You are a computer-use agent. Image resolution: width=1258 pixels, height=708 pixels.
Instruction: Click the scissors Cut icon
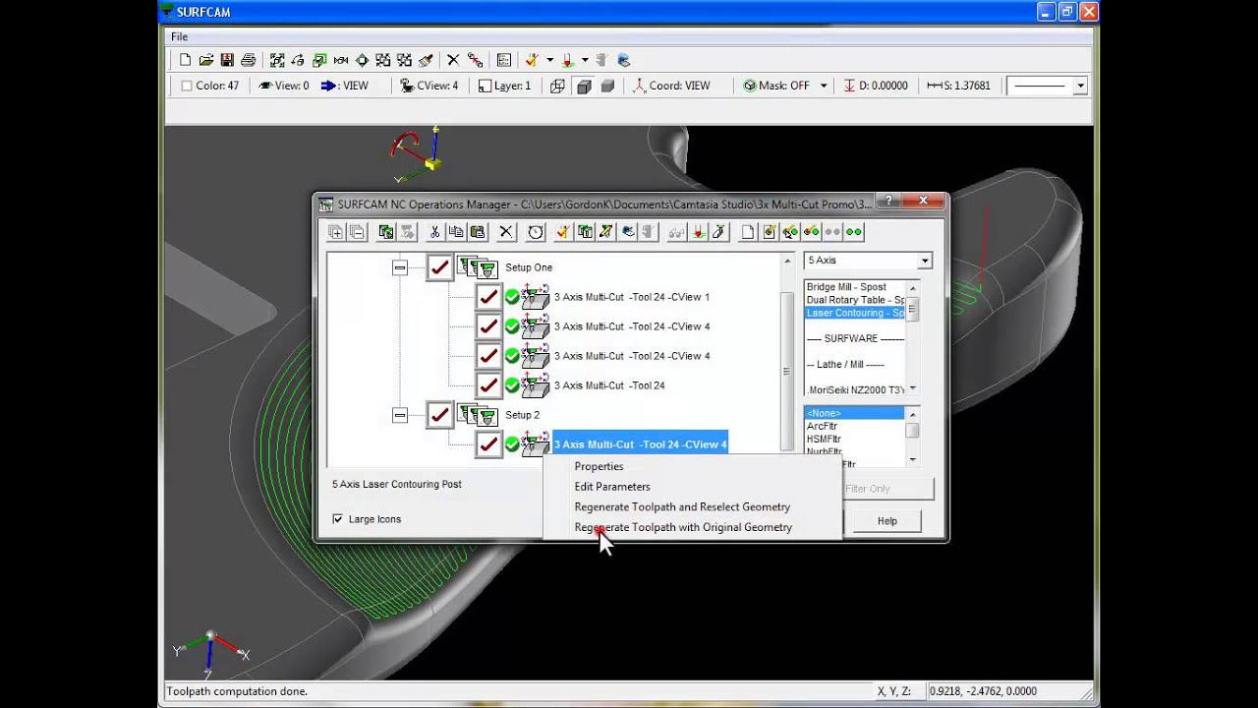tap(434, 232)
